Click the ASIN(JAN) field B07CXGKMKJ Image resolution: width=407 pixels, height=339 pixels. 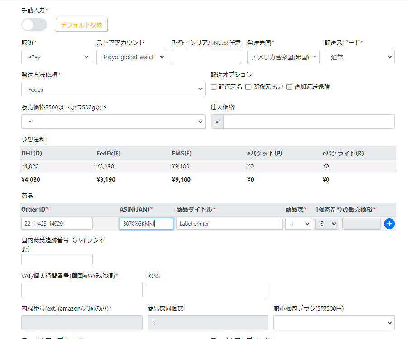click(x=146, y=224)
